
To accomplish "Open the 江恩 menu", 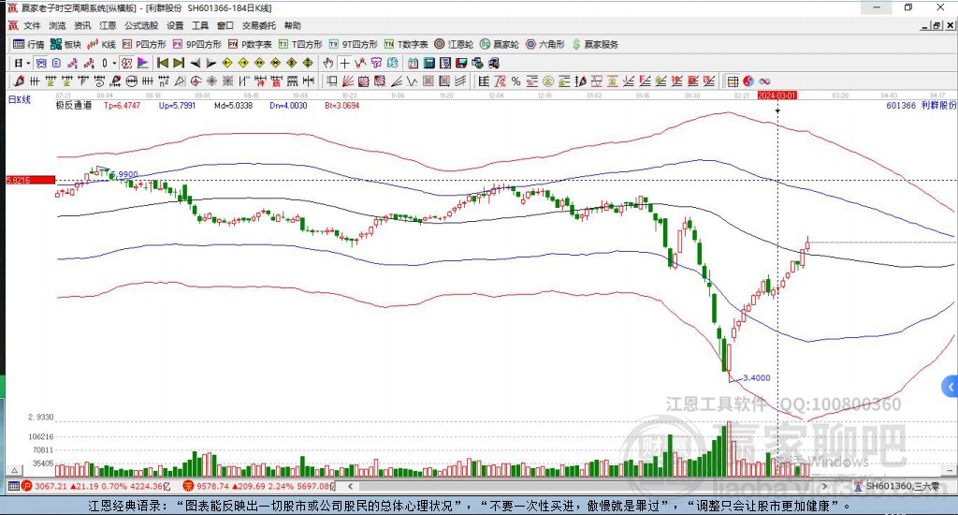I will click(108, 25).
